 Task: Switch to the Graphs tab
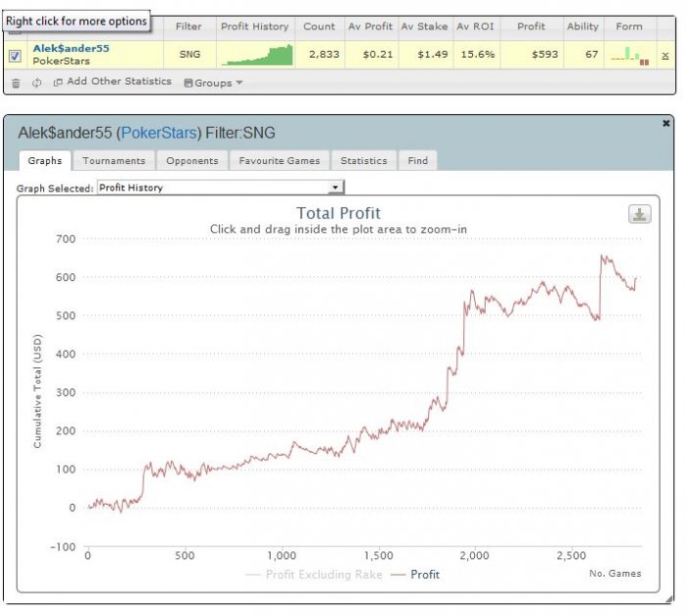(x=45, y=160)
